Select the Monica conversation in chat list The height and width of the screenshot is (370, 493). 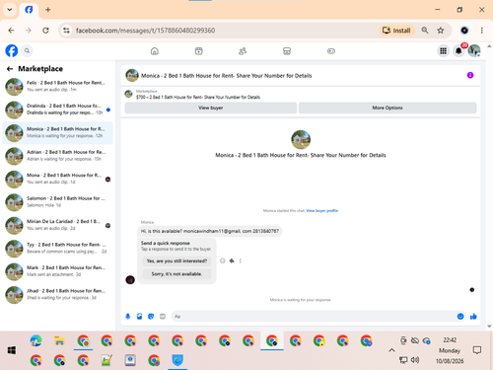tap(57, 133)
